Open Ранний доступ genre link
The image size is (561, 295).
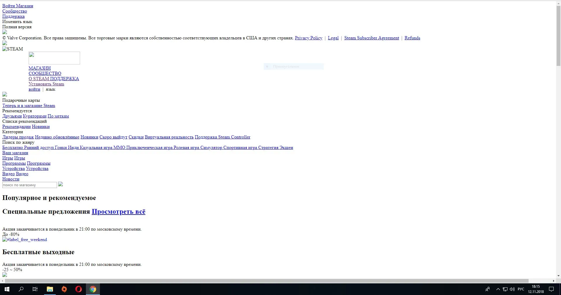tap(39, 147)
